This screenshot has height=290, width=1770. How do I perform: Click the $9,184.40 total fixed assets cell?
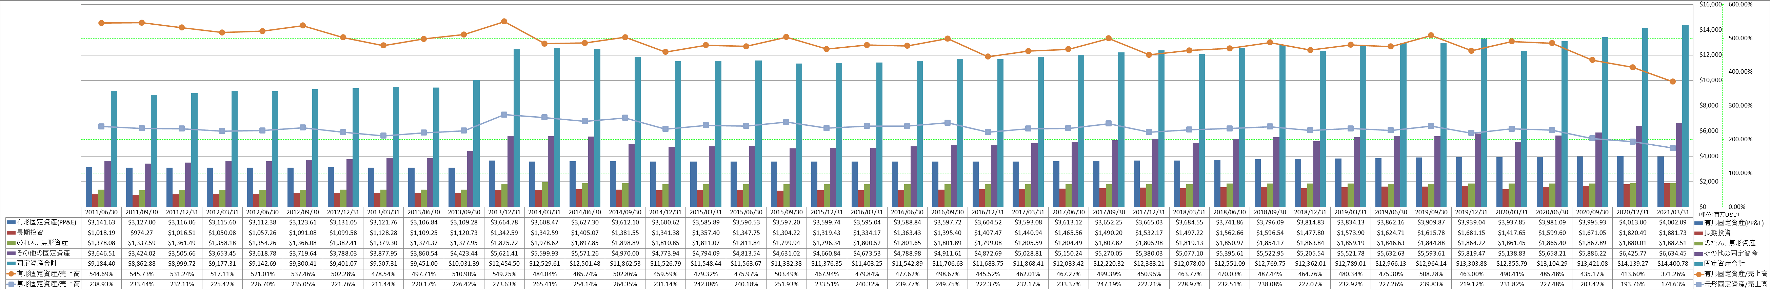point(102,264)
